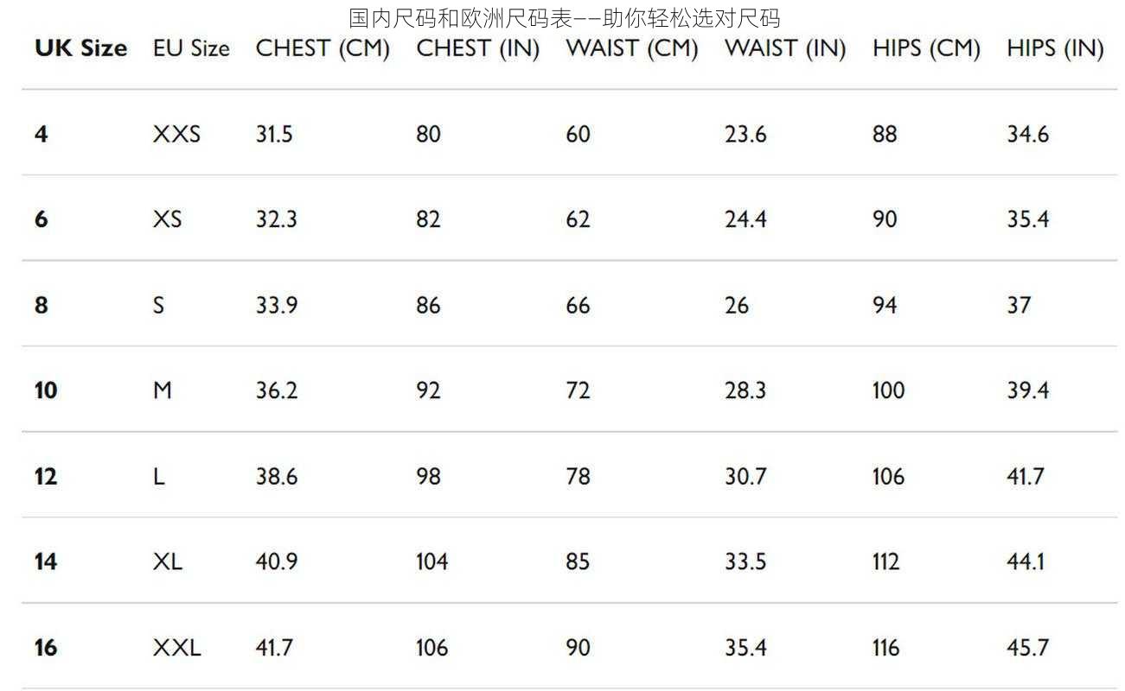Click UK size 8 row label
1125x691 pixels.
42,305
